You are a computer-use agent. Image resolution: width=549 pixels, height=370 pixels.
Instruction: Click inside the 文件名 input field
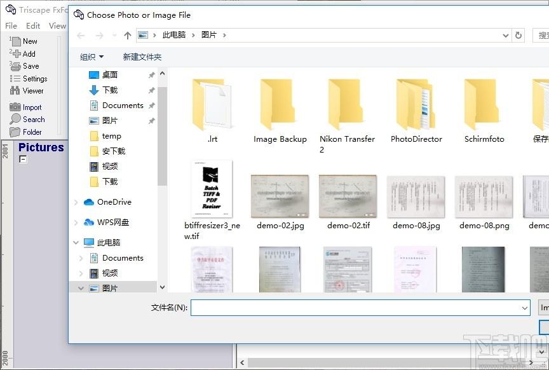(x=355, y=308)
